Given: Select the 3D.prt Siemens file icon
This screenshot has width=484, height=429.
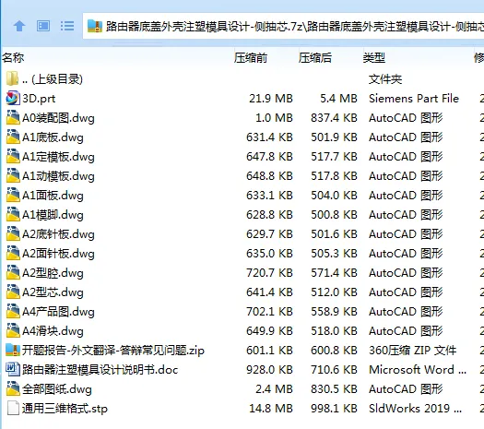Looking at the screenshot, I should (13, 99).
